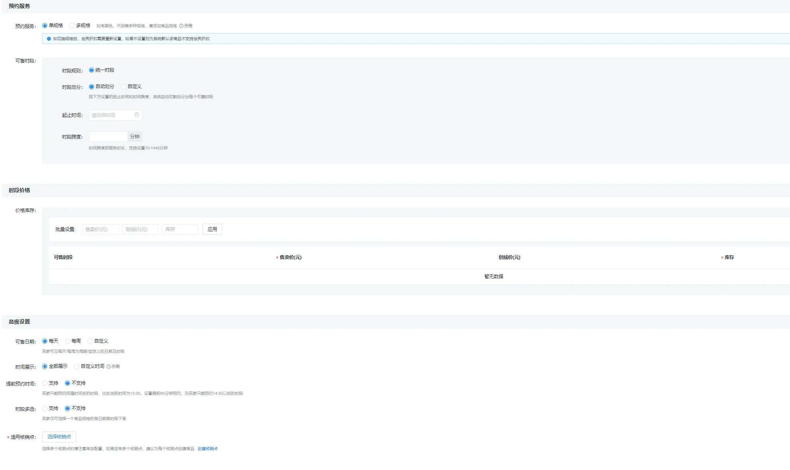The height and width of the screenshot is (470, 790).
Task: Enable 支持 for 提前预约时间
Action: [45, 383]
